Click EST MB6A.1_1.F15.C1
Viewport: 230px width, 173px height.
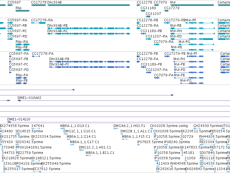125,139
